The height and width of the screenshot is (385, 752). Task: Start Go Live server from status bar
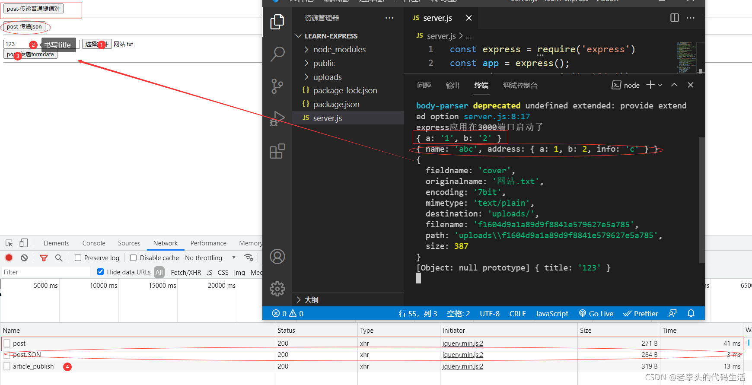pyautogui.click(x=596, y=313)
